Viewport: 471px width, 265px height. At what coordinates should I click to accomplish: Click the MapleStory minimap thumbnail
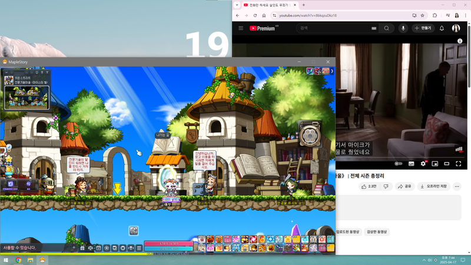(x=26, y=97)
